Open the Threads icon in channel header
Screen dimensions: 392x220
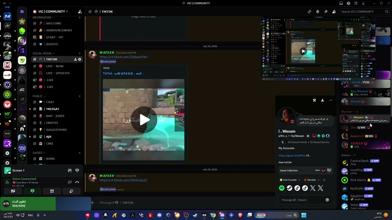(310, 12)
